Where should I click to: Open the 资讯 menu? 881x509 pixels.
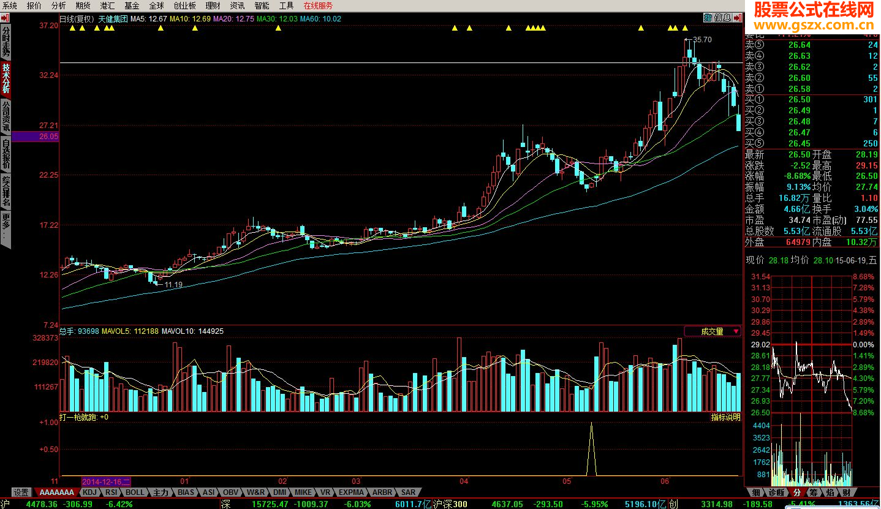tap(238, 6)
